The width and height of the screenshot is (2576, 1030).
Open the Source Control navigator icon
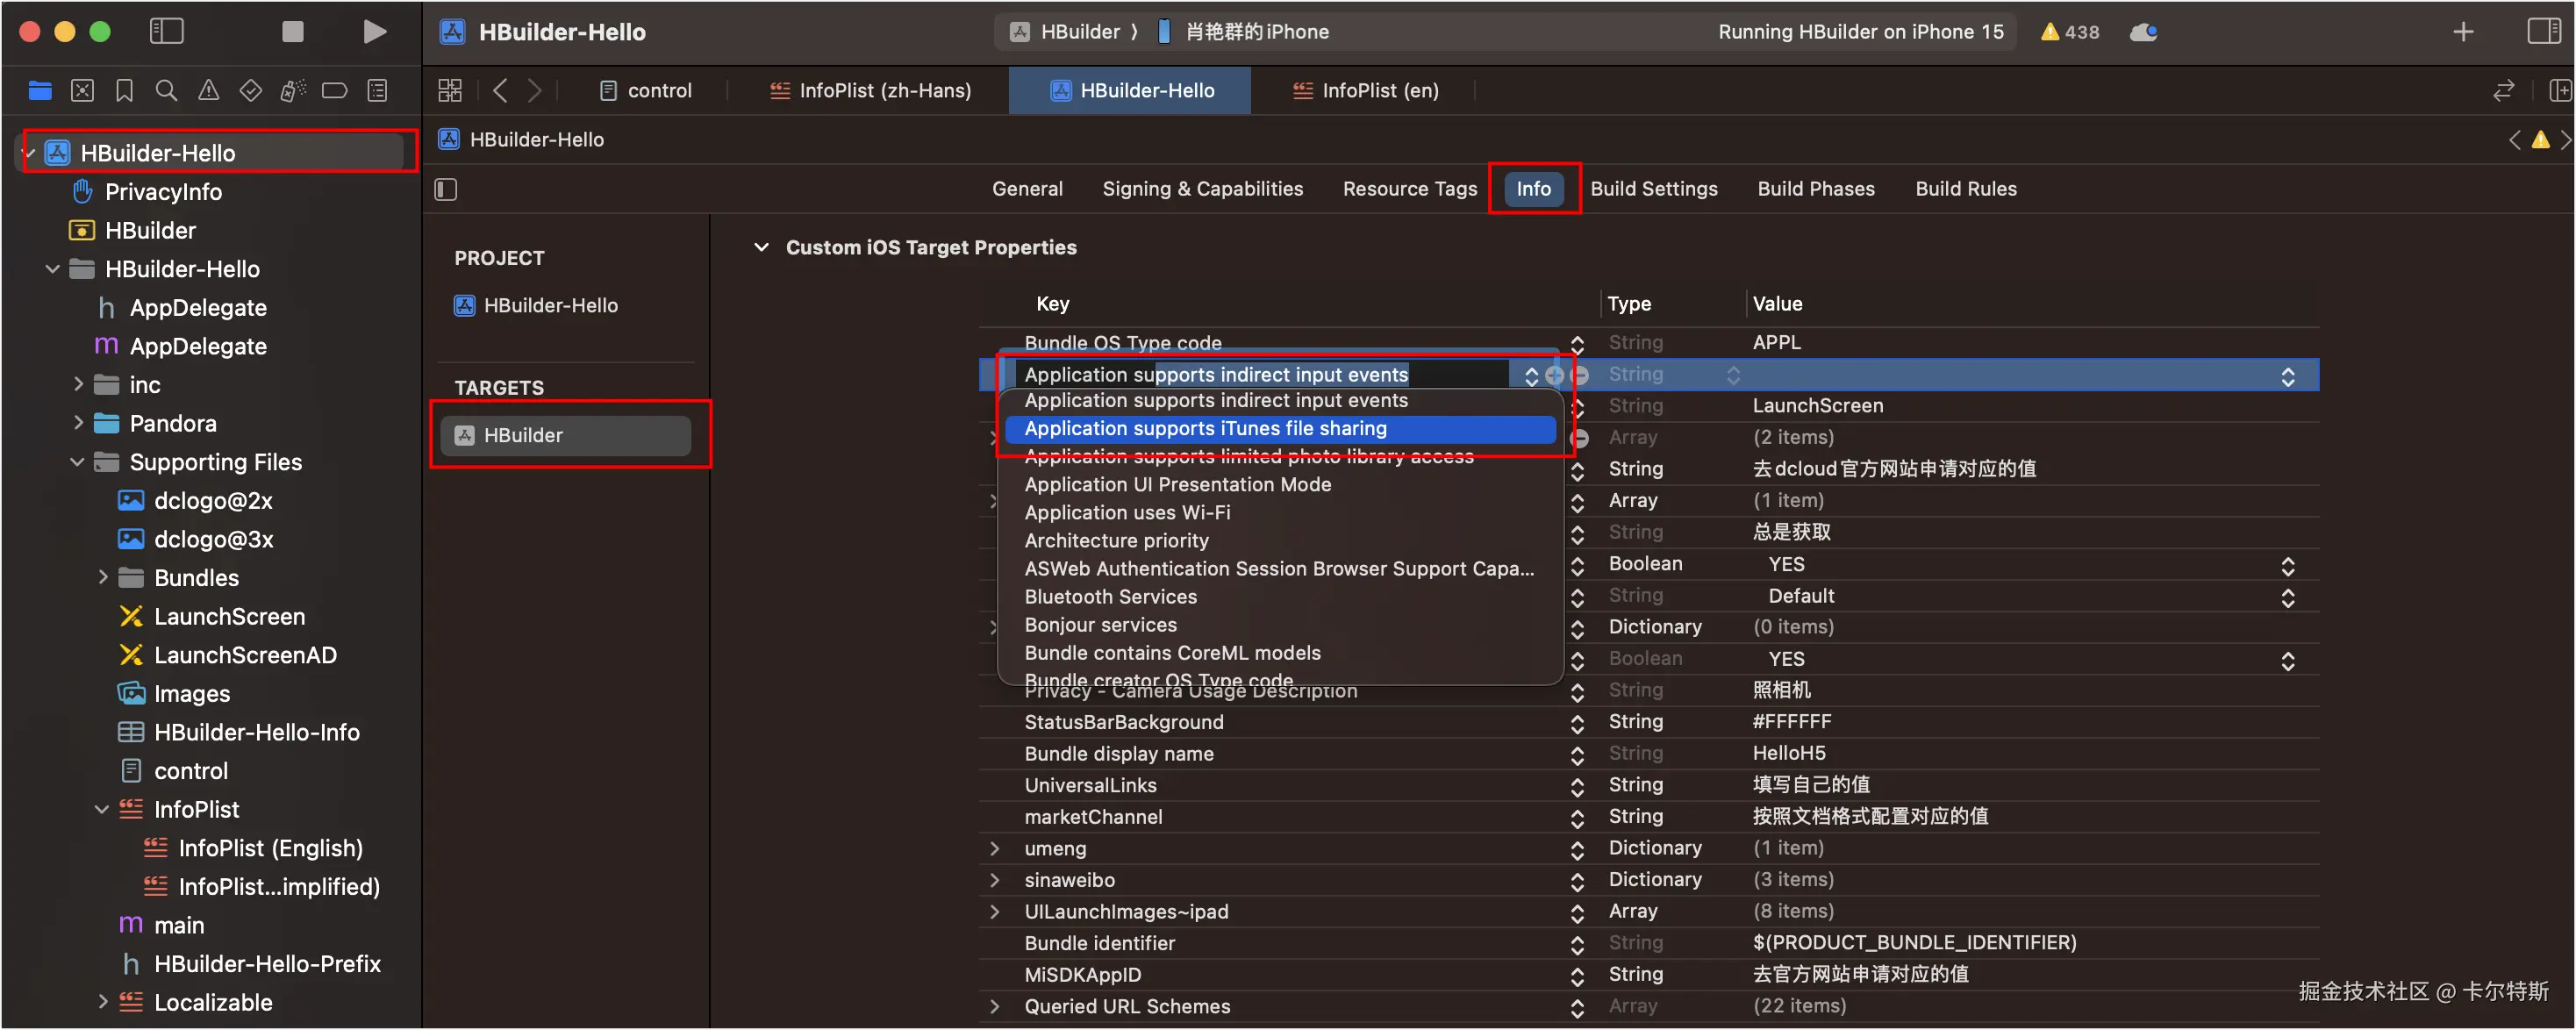pos(82,91)
